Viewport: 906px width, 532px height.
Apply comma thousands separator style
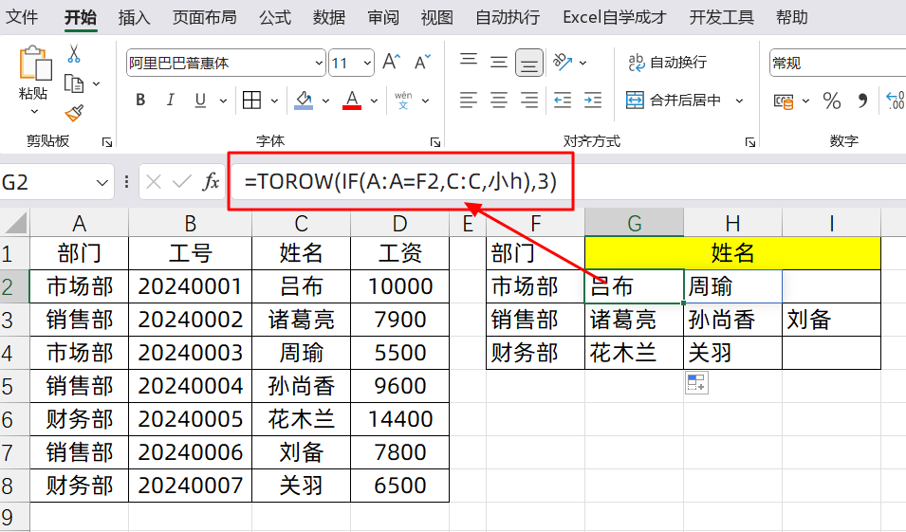tap(862, 101)
